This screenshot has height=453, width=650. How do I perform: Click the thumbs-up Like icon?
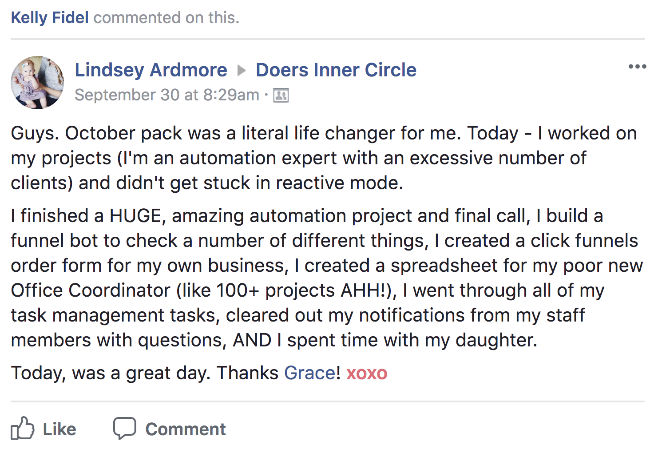pos(22,428)
